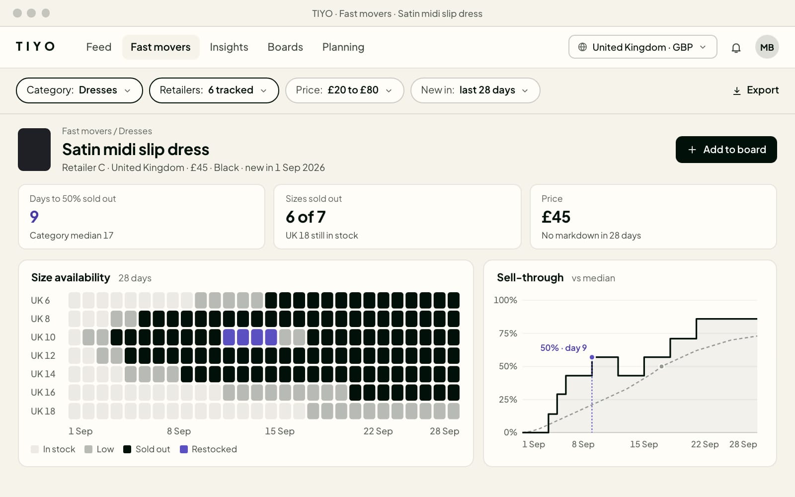
Task: Click the Add to board button
Action: point(726,150)
